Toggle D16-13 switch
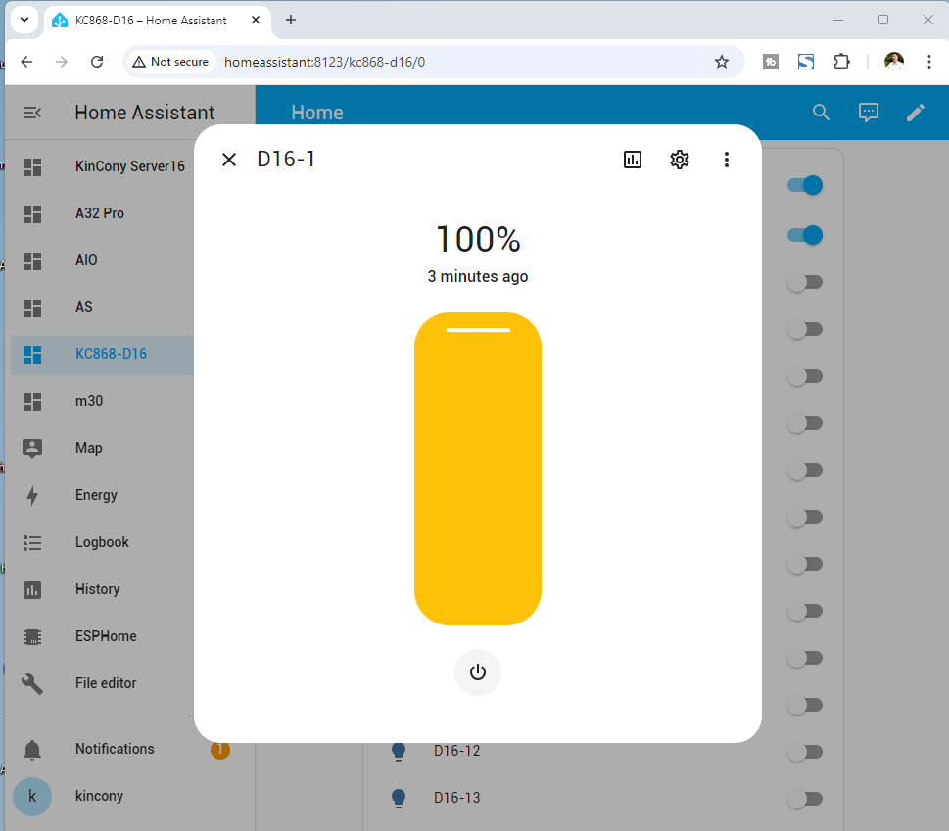Image resolution: width=949 pixels, height=831 pixels. [805, 799]
